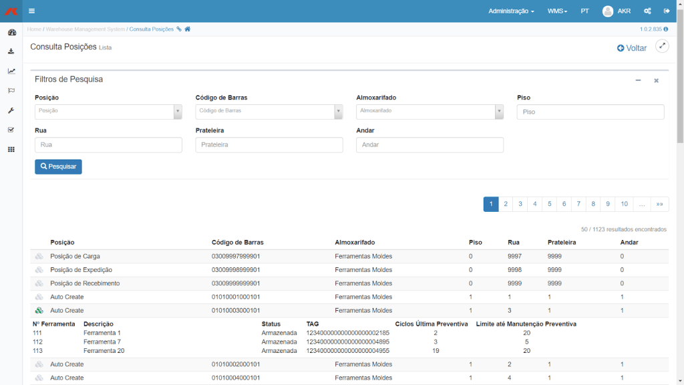This screenshot has width=684, height=385.
Task: Close the Filtros de Pesquisa panel
Action: [x=656, y=81]
